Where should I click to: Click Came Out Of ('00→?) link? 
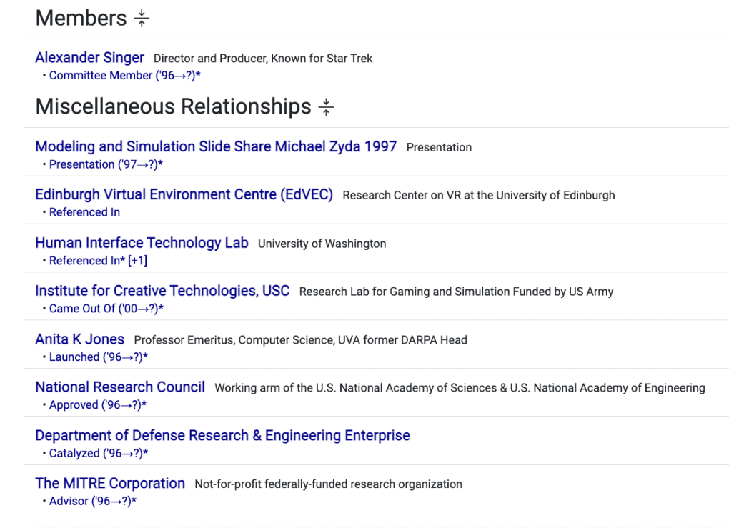tap(106, 309)
